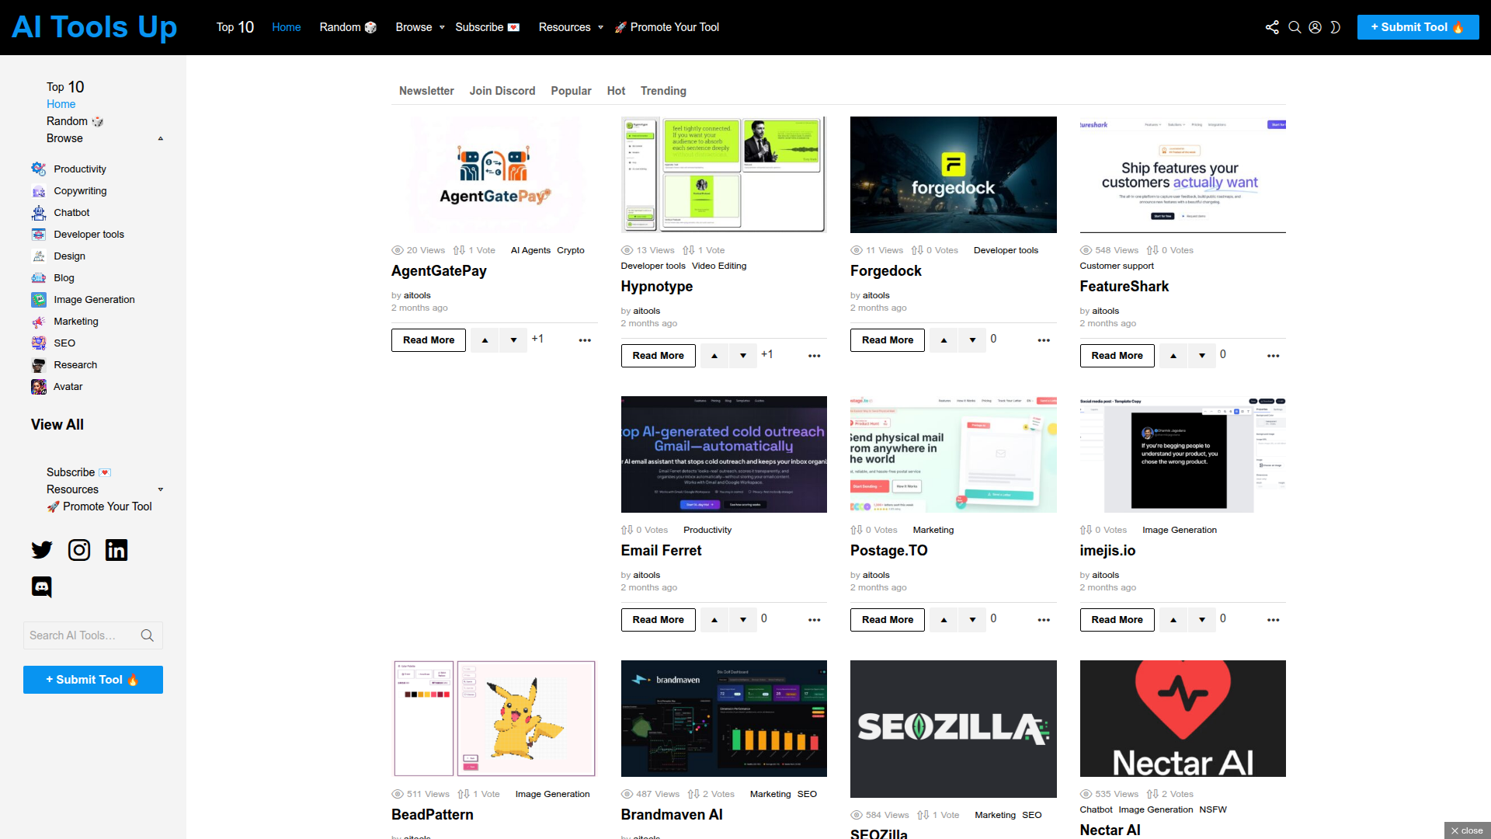Collapse the Browse section in the sidebar
Viewport: 1491px width, 839px height.
pos(161,138)
